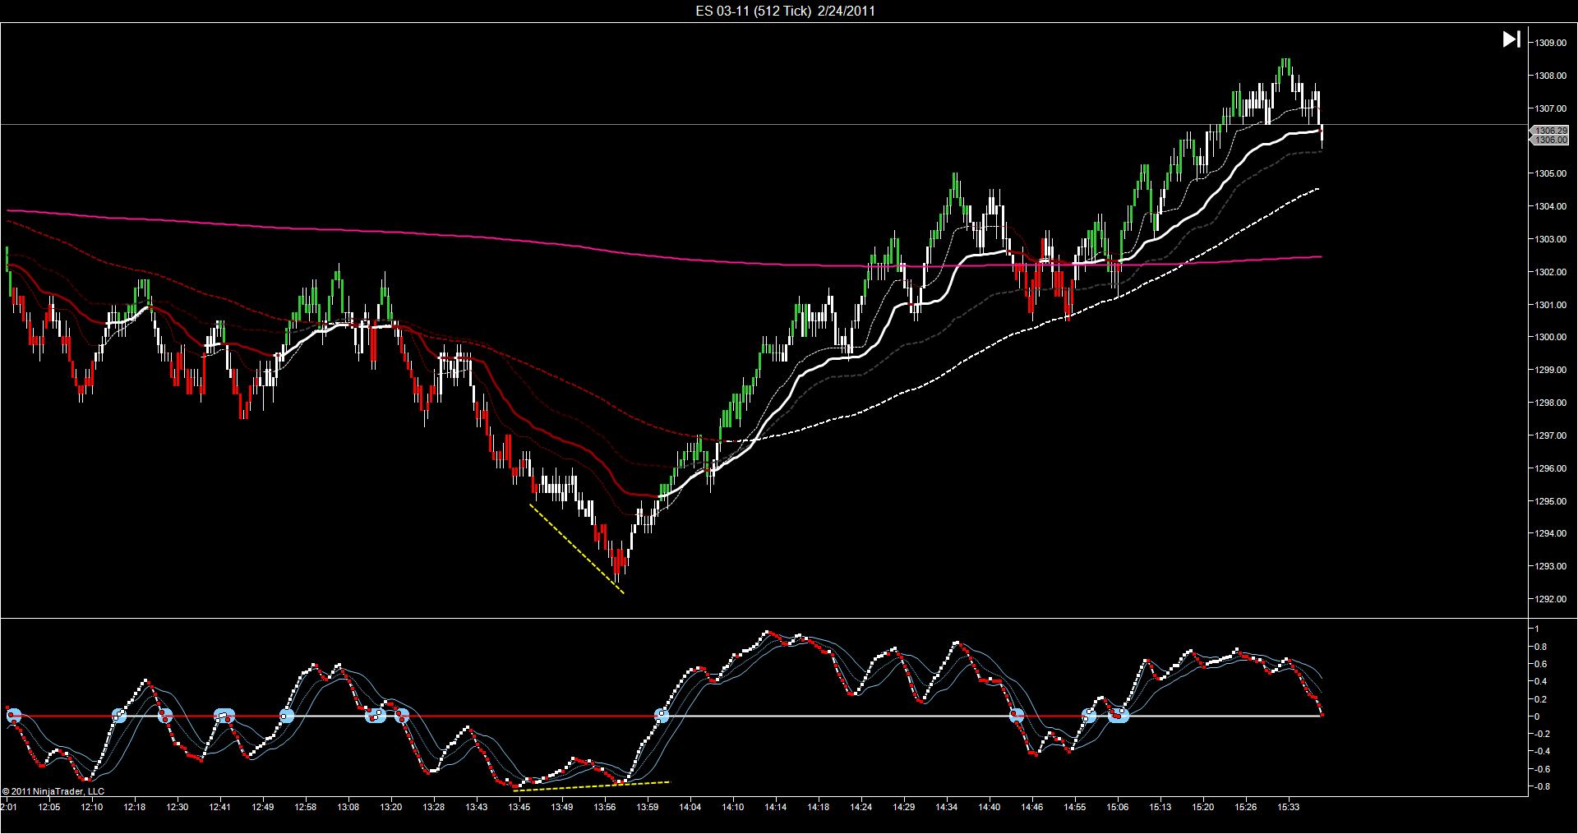Image resolution: width=1578 pixels, height=834 pixels.
Task: Click the 1292.00 price axis label
Action: (x=1550, y=599)
